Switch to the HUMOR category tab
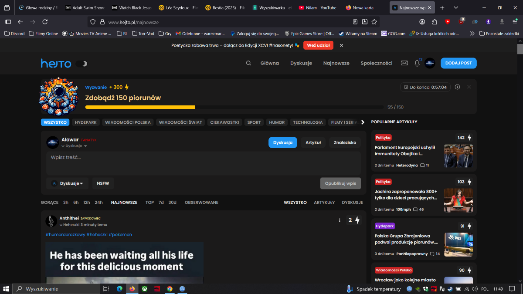 coord(277,122)
